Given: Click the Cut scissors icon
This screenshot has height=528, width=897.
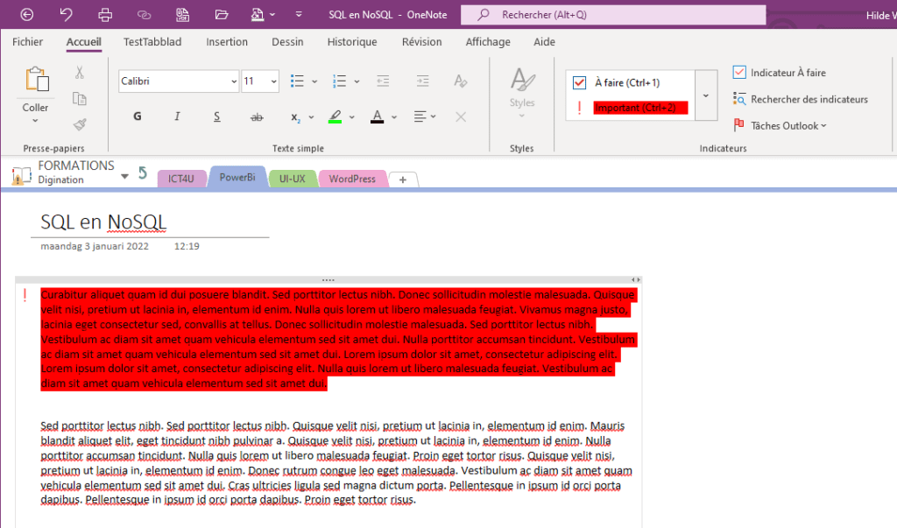Looking at the screenshot, I should pos(80,73).
